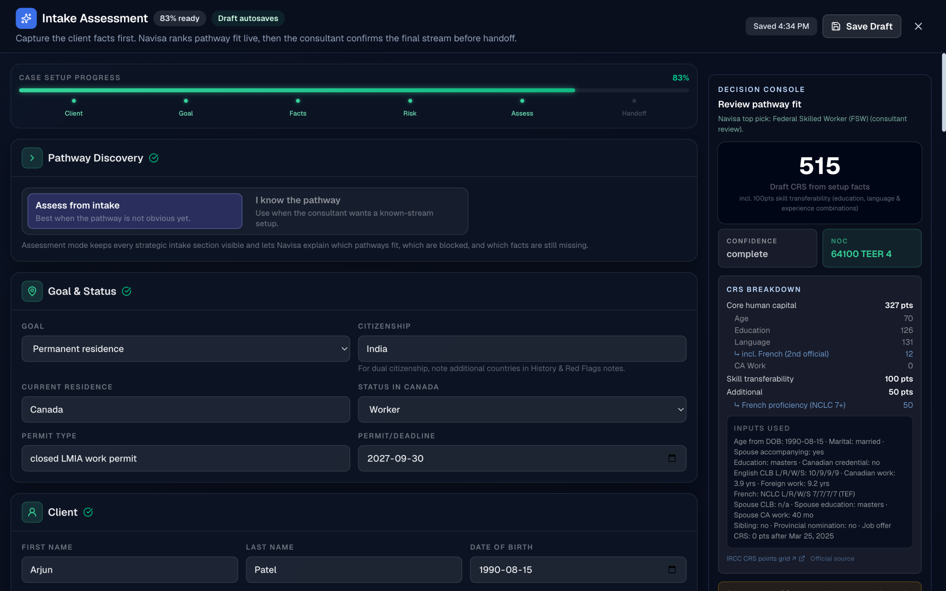The height and width of the screenshot is (591, 946).
Task: Click the green checkmark beside Pathway Discovery
Action: tap(154, 158)
